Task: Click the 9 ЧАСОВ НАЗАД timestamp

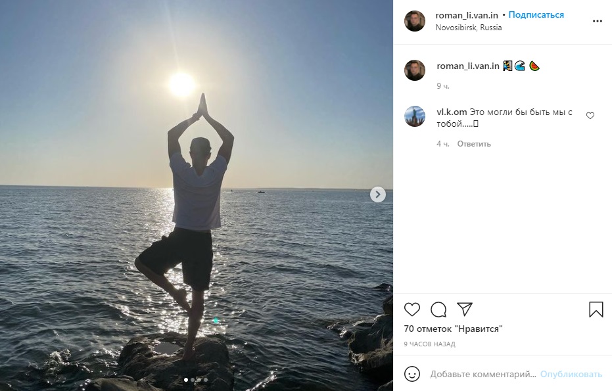Action: coord(429,344)
